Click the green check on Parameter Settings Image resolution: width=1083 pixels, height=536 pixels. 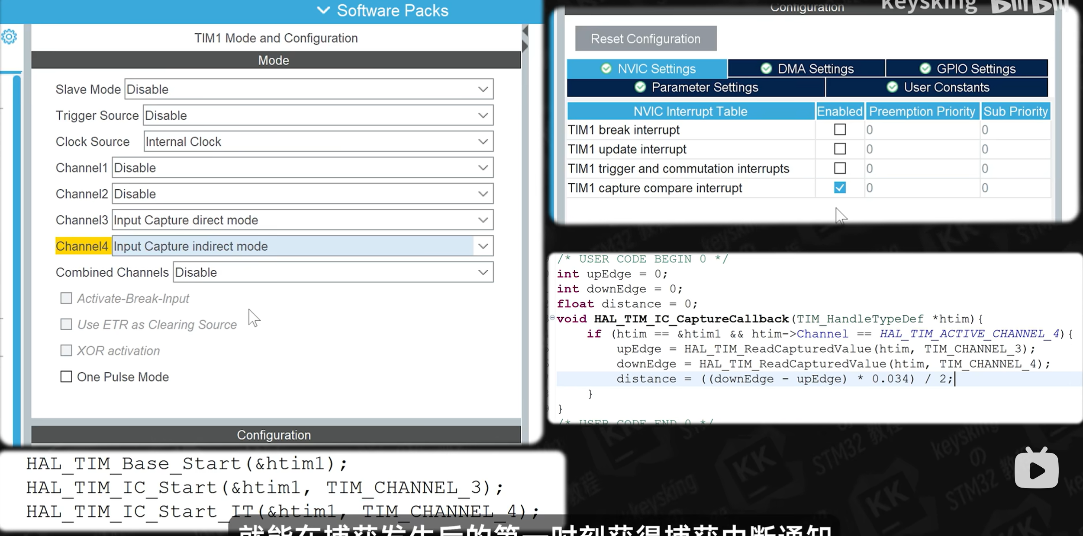point(640,87)
